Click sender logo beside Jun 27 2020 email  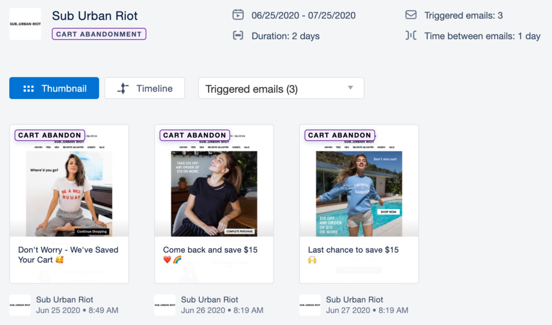pyautogui.click(x=310, y=305)
